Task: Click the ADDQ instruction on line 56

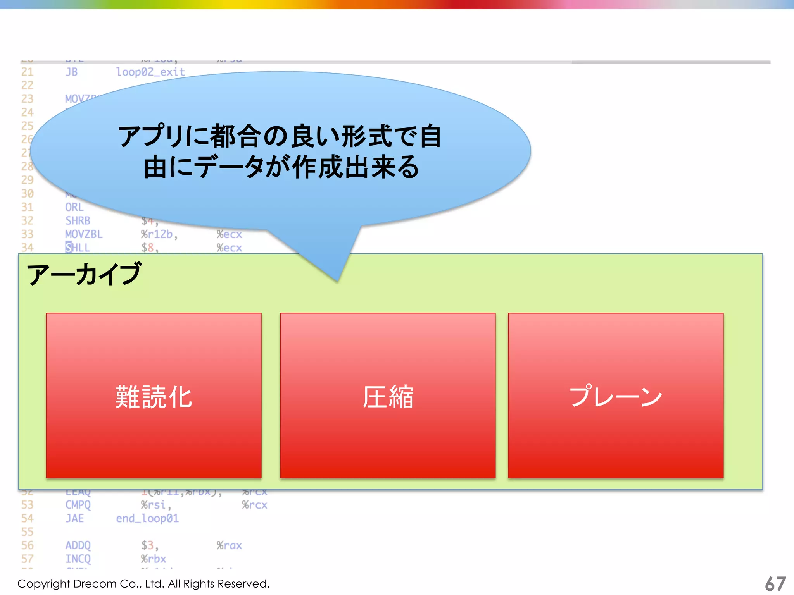Action: coord(78,545)
